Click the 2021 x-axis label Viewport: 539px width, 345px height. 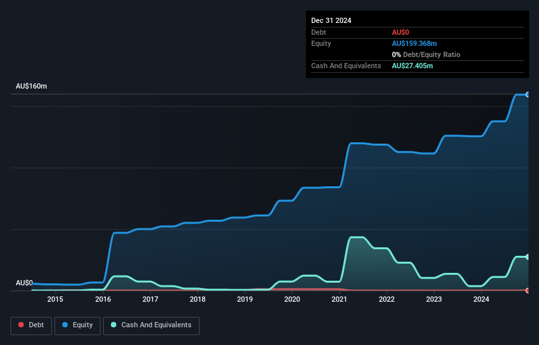pyautogui.click(x=339, y=299)
